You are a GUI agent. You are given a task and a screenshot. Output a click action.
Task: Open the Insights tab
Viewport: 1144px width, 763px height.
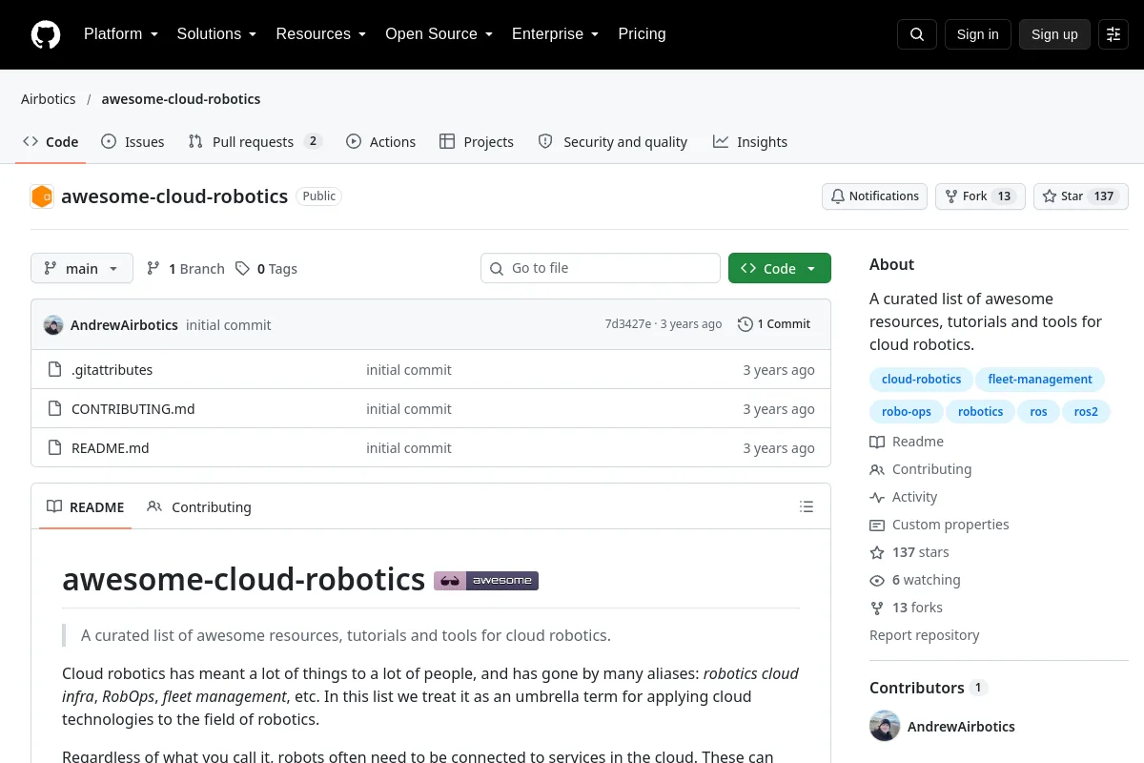[750, 142]
